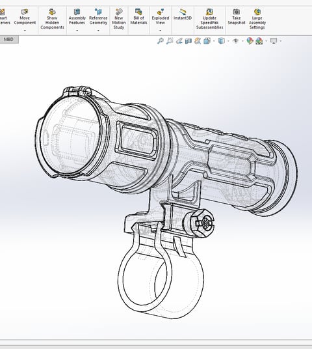312x349 pixels.
Task: Start a New Motion Study
Action: 119,19
